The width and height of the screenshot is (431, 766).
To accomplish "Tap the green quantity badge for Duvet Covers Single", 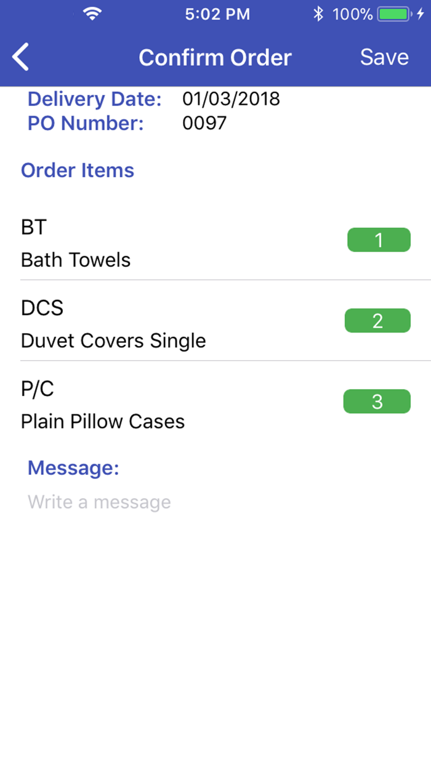I will point(377,320).
